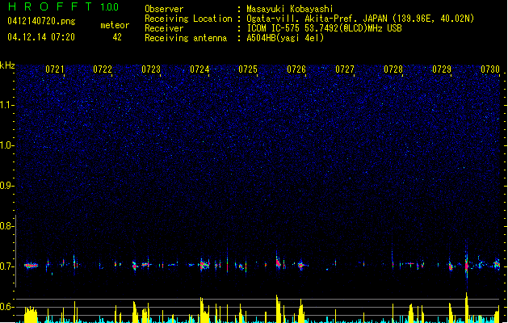This screenshot has height=323, width=508.
Task: Click the 0725 time marker
Action: 248,69
